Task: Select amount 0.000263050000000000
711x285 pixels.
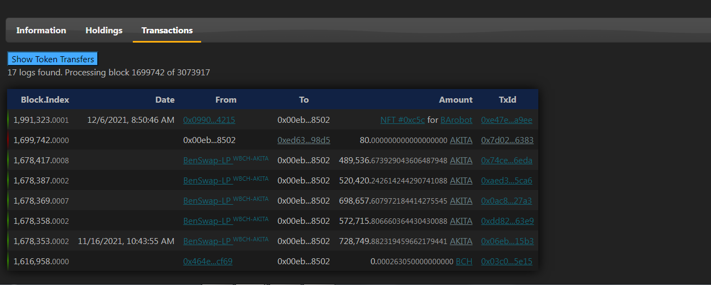Action: coord(412,261)
